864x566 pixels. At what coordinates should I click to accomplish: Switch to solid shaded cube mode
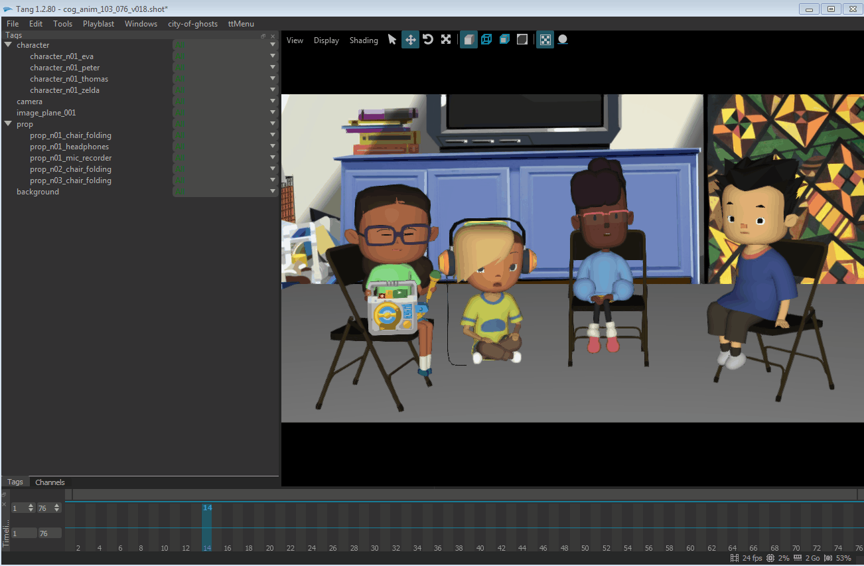click(468, 40)
